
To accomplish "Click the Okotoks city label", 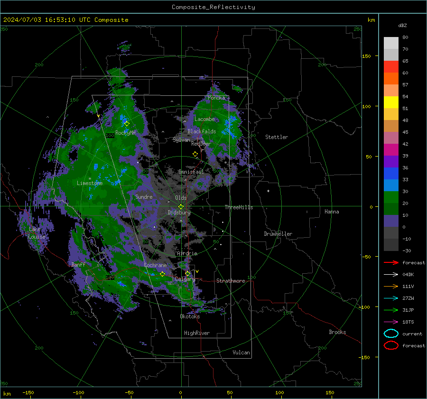I will 190,316.
